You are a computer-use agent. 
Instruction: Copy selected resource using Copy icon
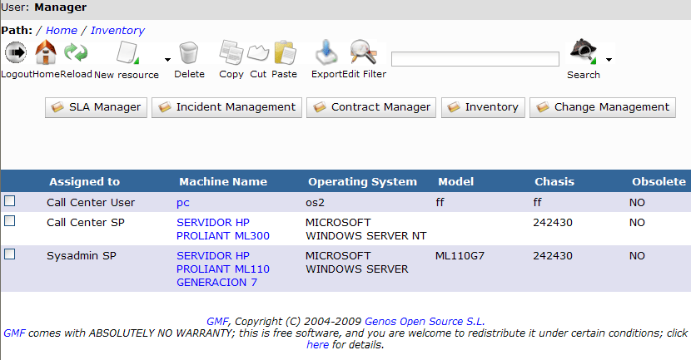click(231, 52)
